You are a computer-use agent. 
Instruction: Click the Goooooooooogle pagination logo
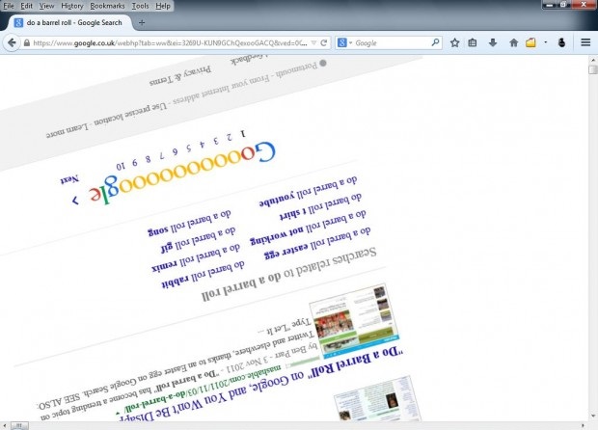tap(182, 174)
